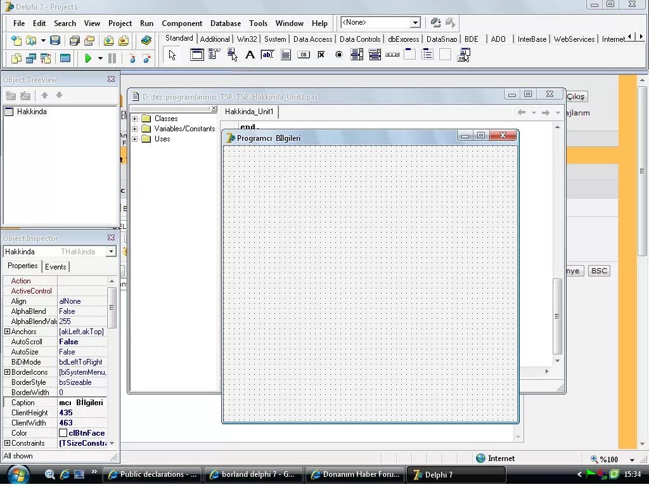Expand the Uses tree node
This screenshot has width=649, height=487.
(x=134, y=139)
